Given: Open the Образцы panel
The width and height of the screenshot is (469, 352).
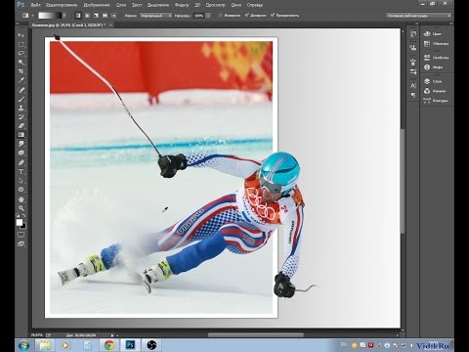Looking at the screenshot, I should 437,43.
